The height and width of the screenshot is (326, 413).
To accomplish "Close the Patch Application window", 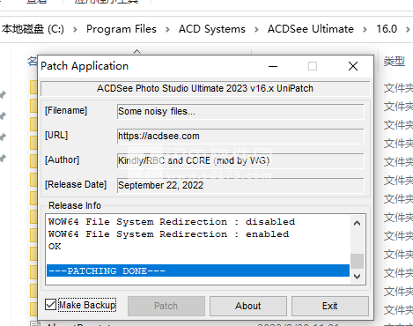I will [353, 66].
